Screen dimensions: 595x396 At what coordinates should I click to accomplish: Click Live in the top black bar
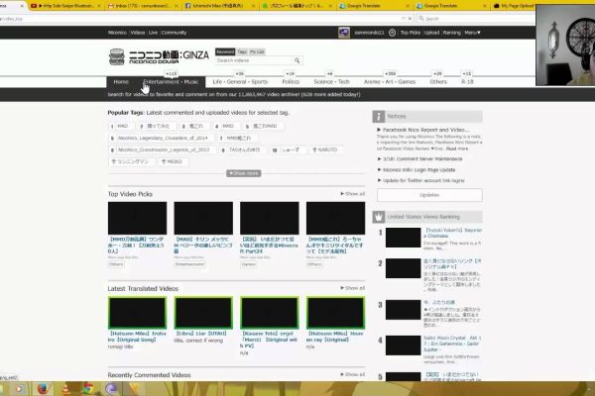pos(153,33)
